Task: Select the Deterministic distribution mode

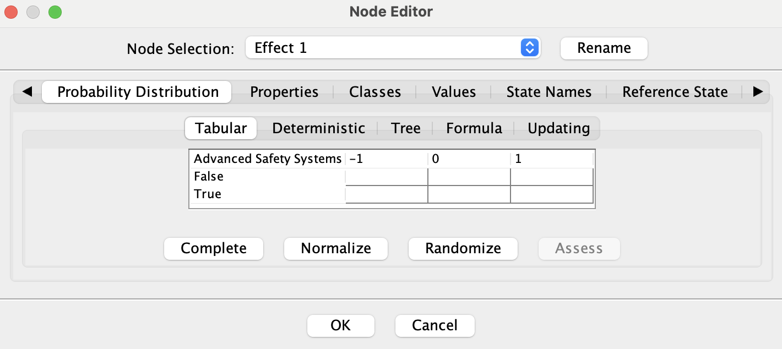Action: click(x=319, y=128)
